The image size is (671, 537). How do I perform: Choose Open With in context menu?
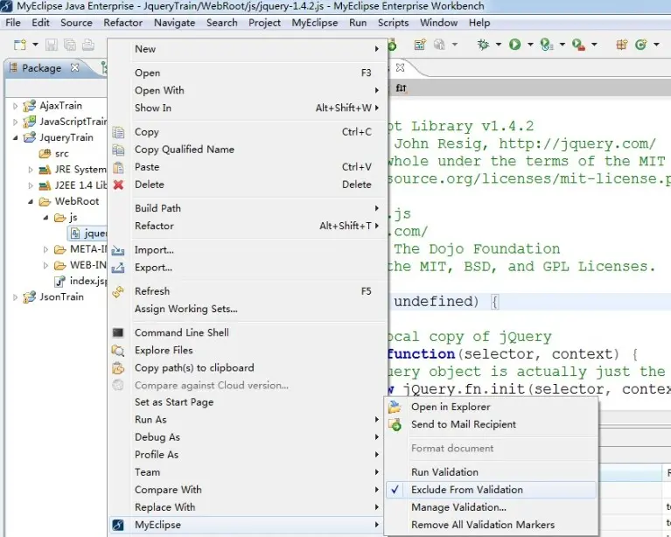coord(248,91)
